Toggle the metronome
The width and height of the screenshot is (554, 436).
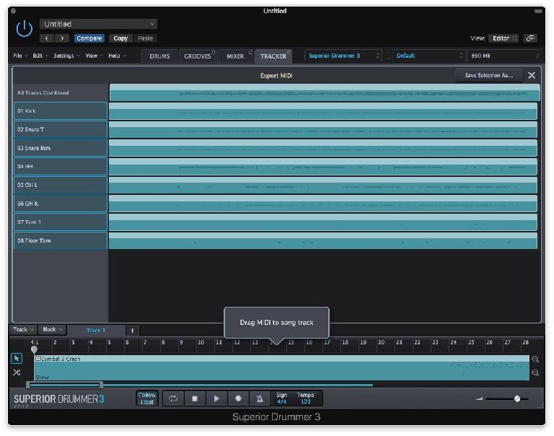(x=260, y=398)
